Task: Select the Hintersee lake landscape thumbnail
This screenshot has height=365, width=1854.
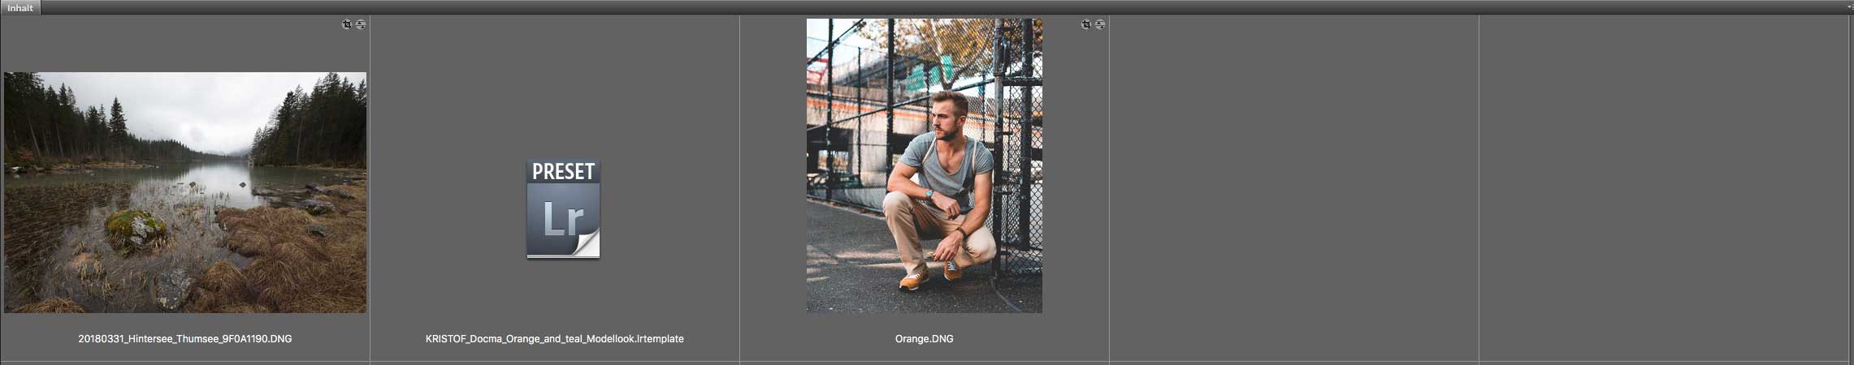Action: 185,192
